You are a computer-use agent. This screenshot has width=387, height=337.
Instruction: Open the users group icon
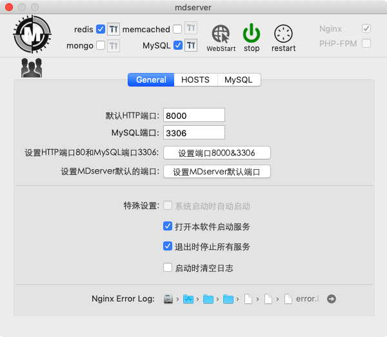pos(32,68)
